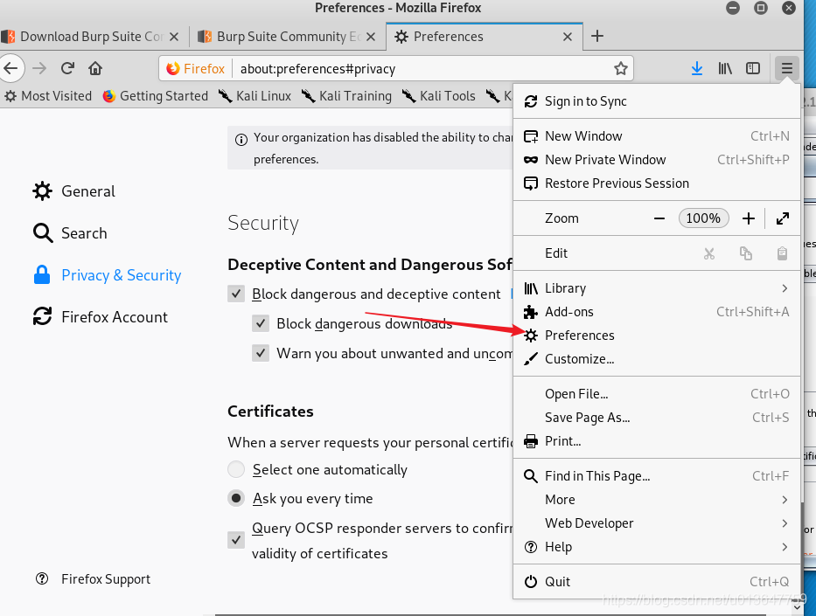Reset zoom level at 100%
Viewport: 816px width, 616px height.
[703, 218]
